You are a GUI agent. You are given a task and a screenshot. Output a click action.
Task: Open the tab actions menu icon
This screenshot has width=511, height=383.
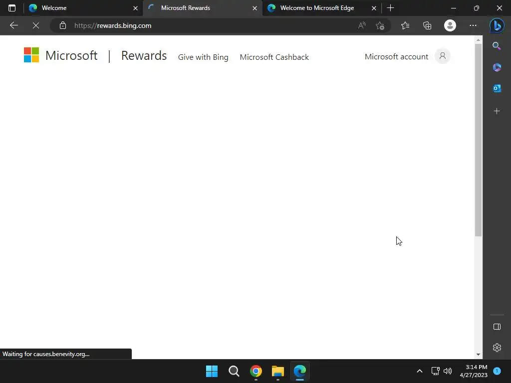[x=12, y=8]
